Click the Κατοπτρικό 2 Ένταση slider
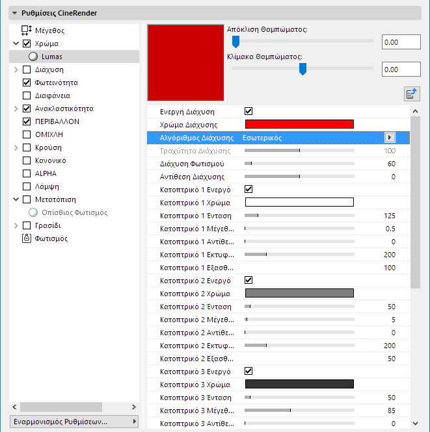This screenshot has height=432, width=430. point(299,307)
